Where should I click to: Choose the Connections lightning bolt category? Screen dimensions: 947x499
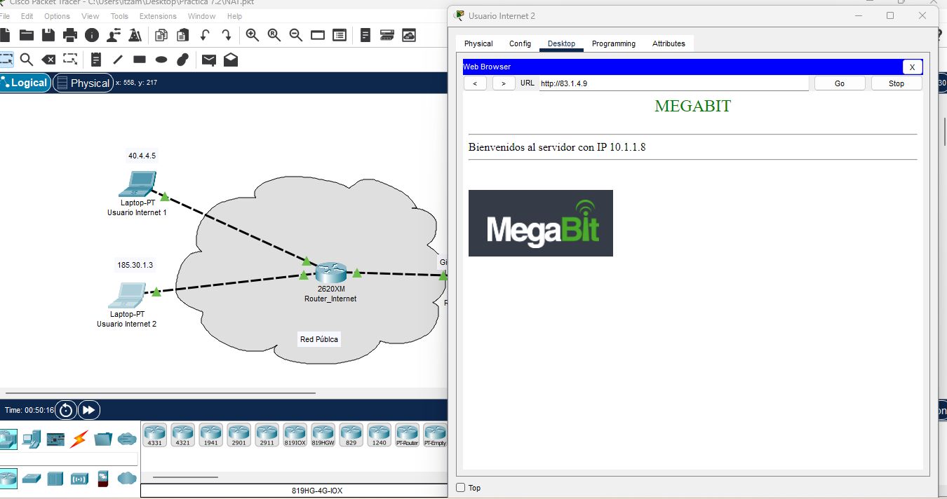point(79,439)
